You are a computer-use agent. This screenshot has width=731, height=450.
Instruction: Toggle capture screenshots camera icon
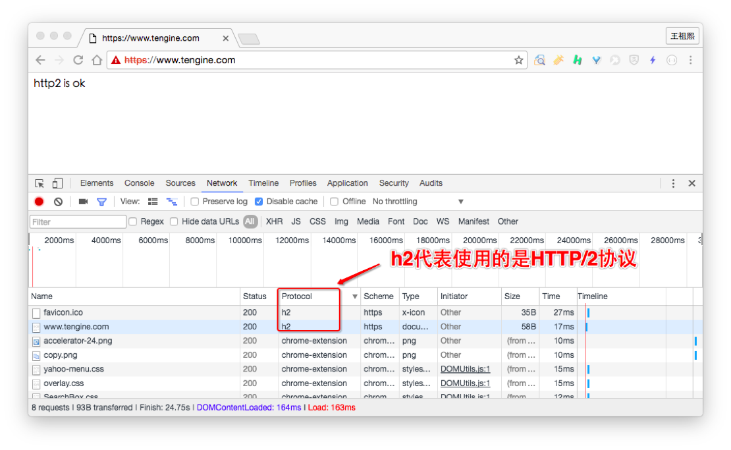pyautogui.click(x=83, y=202)
